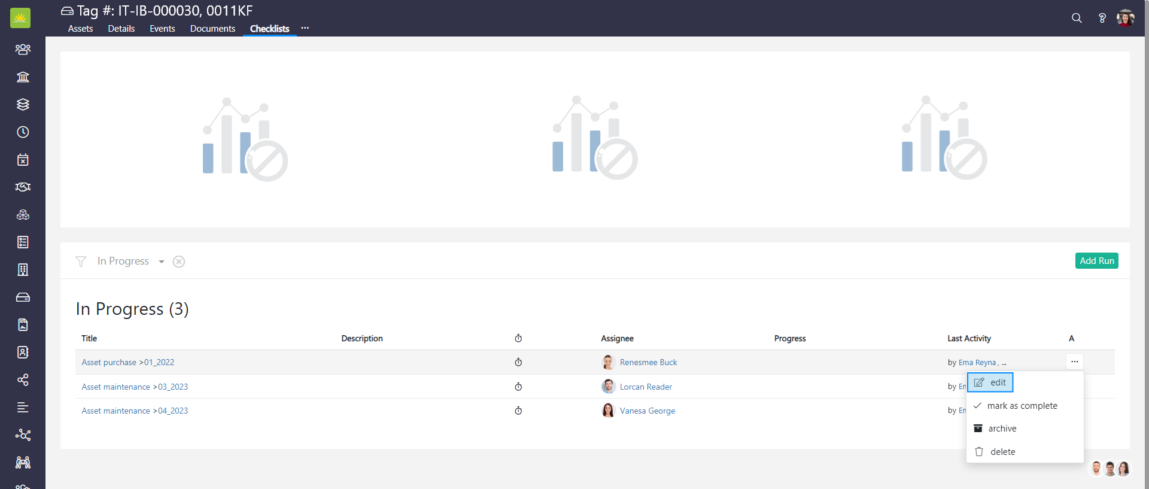
Task: Click timer icon for Asset purchase row
Action: [518, 362]
